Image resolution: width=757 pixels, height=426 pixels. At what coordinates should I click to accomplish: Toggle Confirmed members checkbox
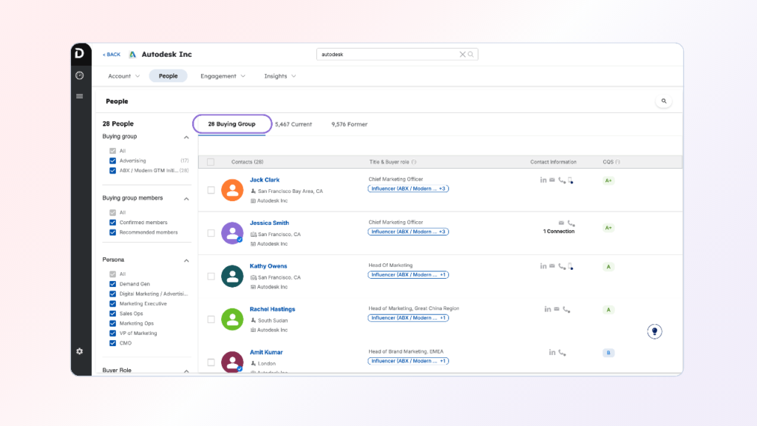(x=112, y=223)
